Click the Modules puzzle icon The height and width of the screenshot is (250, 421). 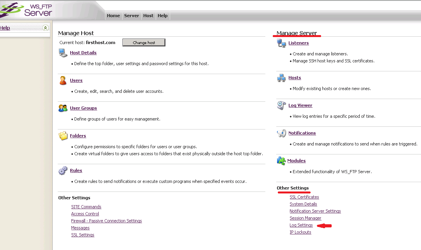[281, 161]
